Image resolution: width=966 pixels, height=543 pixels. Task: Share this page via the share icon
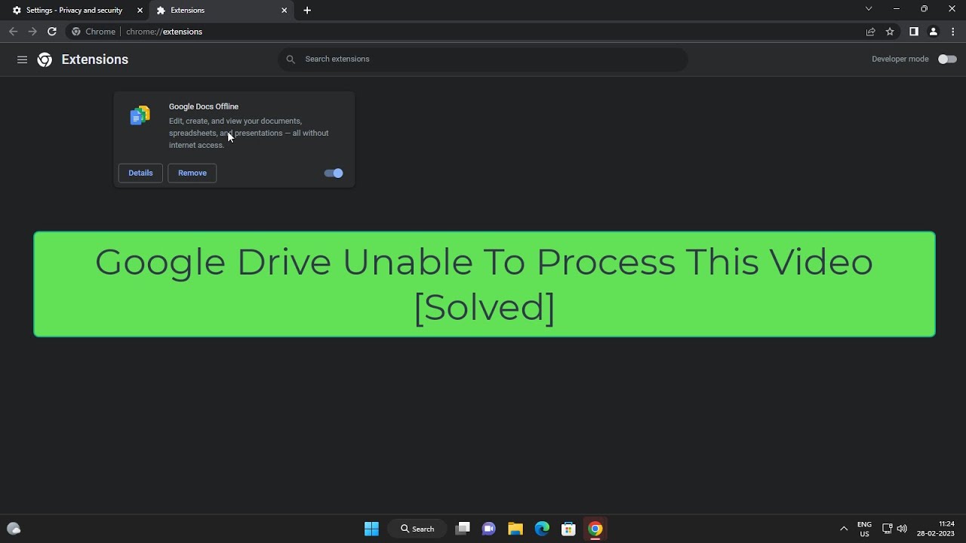pyautogui.click(x=870, y=32)
